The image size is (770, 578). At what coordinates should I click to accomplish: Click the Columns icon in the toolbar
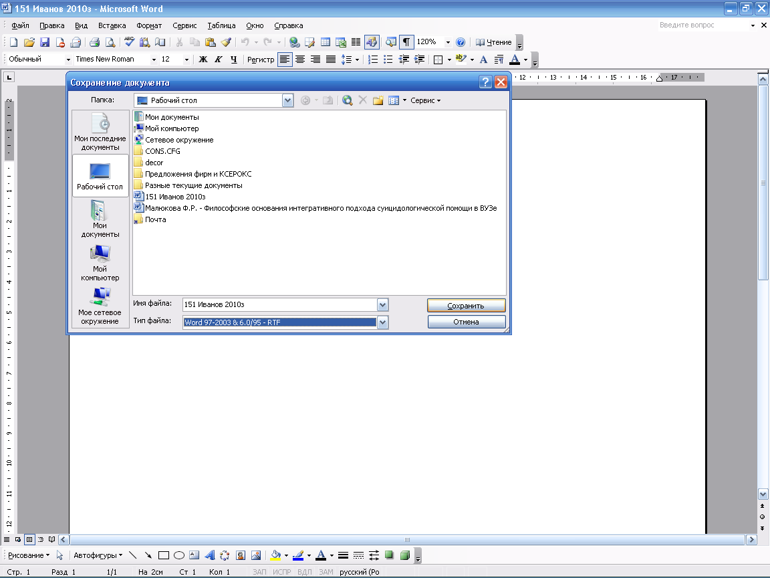tap(356, 42)
